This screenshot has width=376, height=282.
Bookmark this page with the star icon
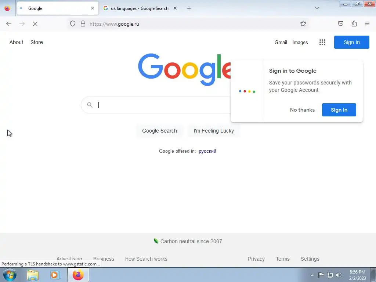pyautogui.click(x=303, y=24)
